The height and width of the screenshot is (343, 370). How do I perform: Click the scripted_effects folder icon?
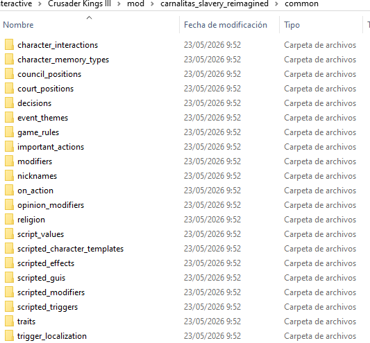click(x=9, y=263)
